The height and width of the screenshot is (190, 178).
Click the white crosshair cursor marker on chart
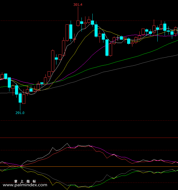pos(118,38)
